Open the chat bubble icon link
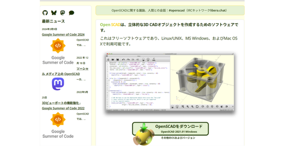This screenshot has width=285, height=149. click(x=71, y=13)
